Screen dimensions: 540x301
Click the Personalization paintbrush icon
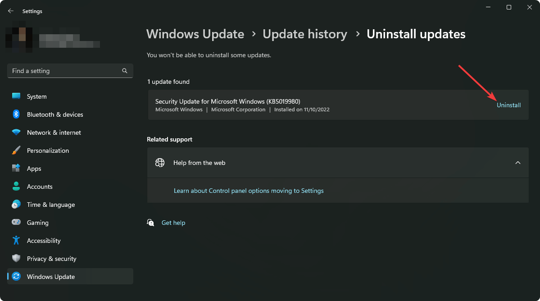16,150
